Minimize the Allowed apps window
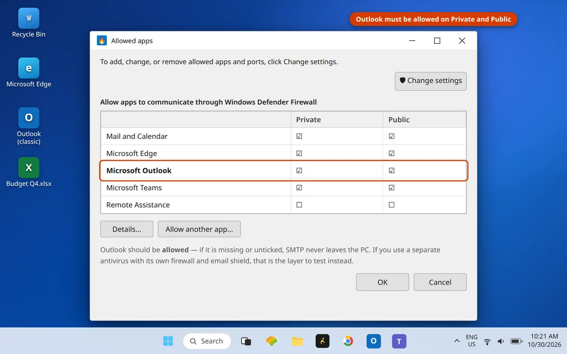567x354 pixels. pos(412,40)
